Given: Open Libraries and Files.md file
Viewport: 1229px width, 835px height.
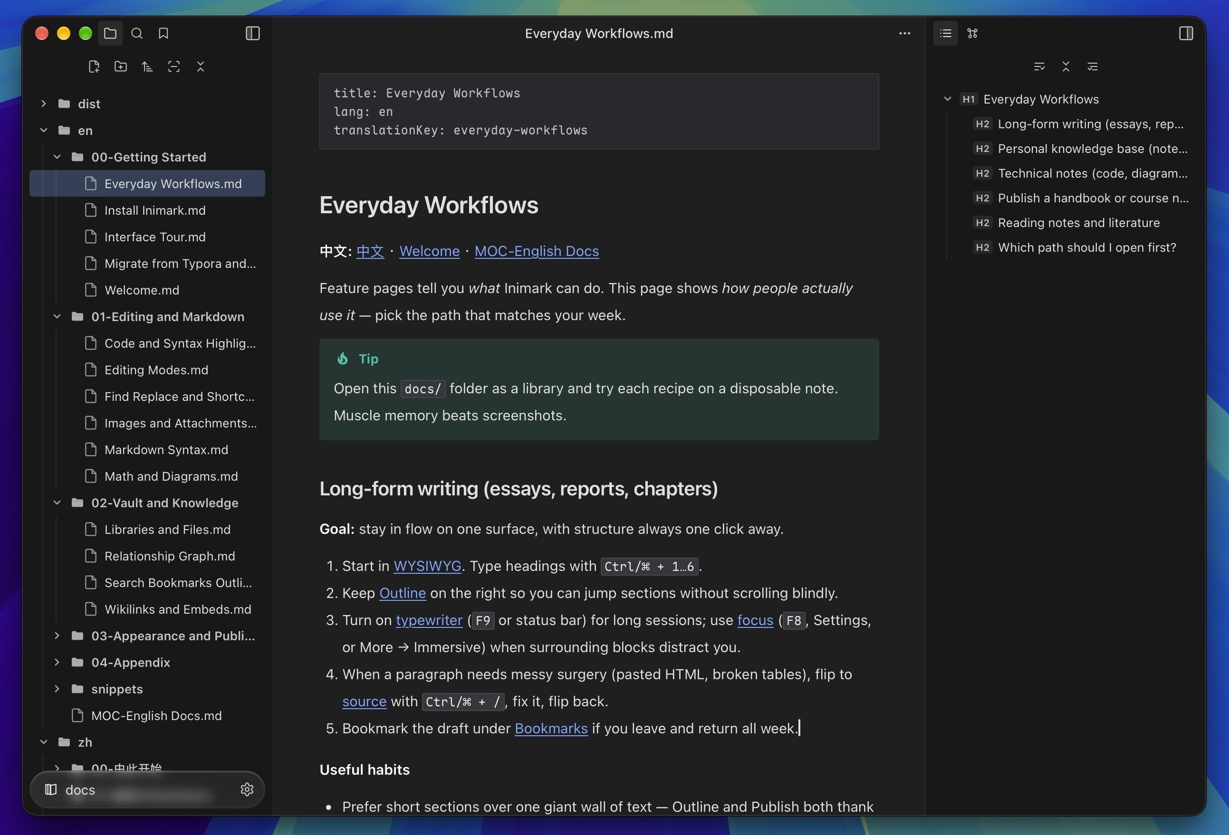Looking at the screenshot, I should [x=147, y=530].
